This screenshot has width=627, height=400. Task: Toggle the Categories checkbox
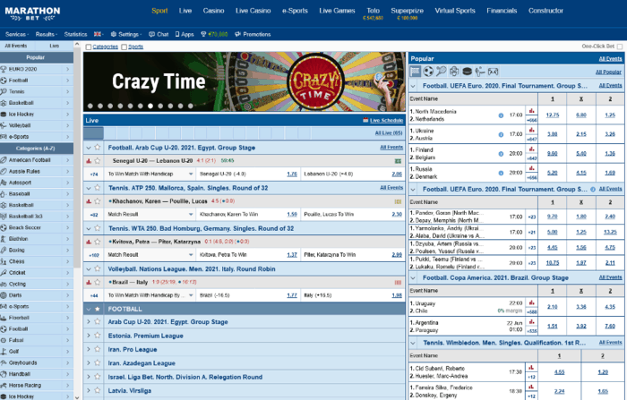(89, 47)
